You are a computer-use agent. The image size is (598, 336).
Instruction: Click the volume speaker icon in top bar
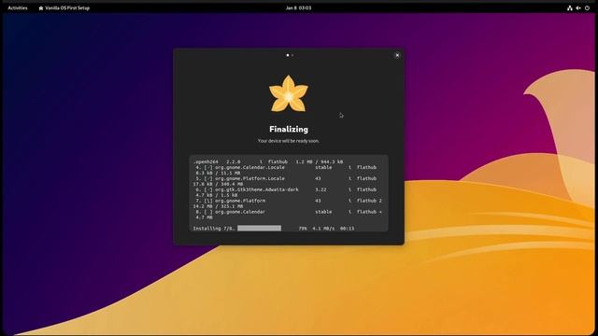click(x=578, y=8)
